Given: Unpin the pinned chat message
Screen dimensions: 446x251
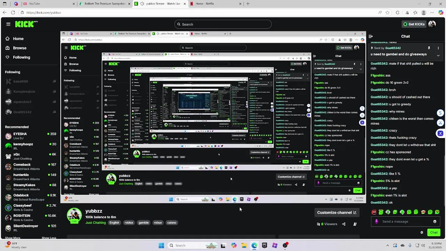Looking at the screenshot, I should pos(429,48).
